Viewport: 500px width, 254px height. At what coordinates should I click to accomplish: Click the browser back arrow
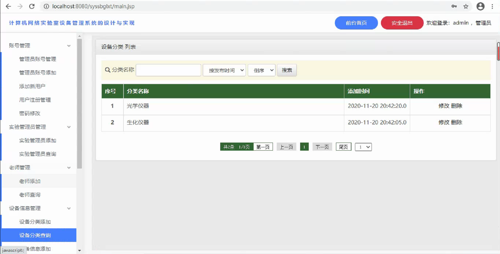point(8,6)
